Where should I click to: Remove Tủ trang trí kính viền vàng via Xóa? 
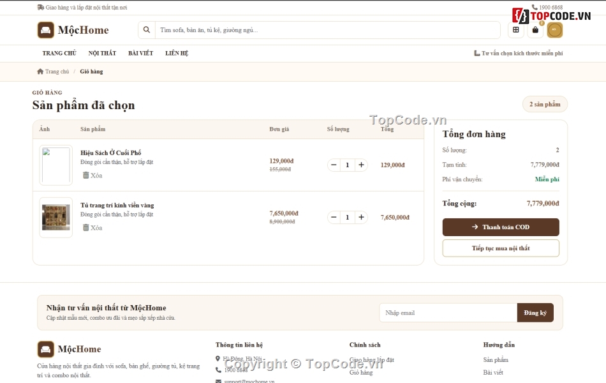tap(92, 227)
